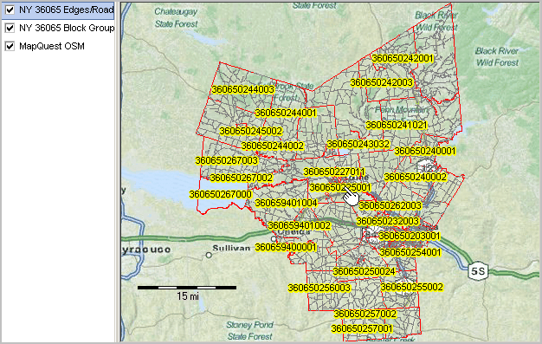542x344 pixels.
Task: Click the Sullivan town marker circle
Action: [209, 255]
